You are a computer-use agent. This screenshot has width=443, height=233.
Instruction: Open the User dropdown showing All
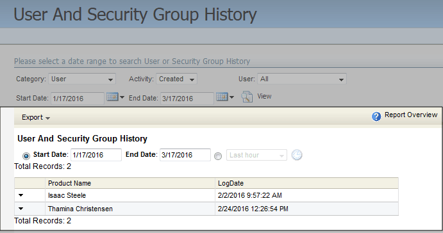(302, 79)
